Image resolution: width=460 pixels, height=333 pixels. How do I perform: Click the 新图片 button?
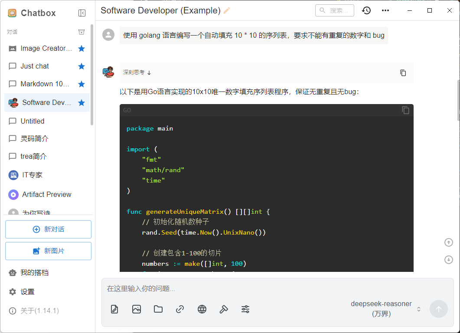pos(49,251)
